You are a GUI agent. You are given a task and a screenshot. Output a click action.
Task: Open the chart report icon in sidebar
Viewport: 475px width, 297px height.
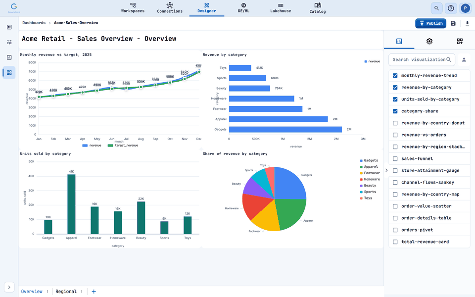[x=9, y=57]
